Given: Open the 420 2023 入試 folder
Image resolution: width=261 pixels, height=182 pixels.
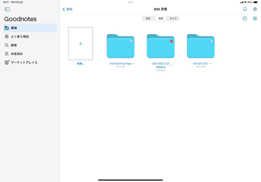Looking at the screenshot, I should [x=161, y=46].
